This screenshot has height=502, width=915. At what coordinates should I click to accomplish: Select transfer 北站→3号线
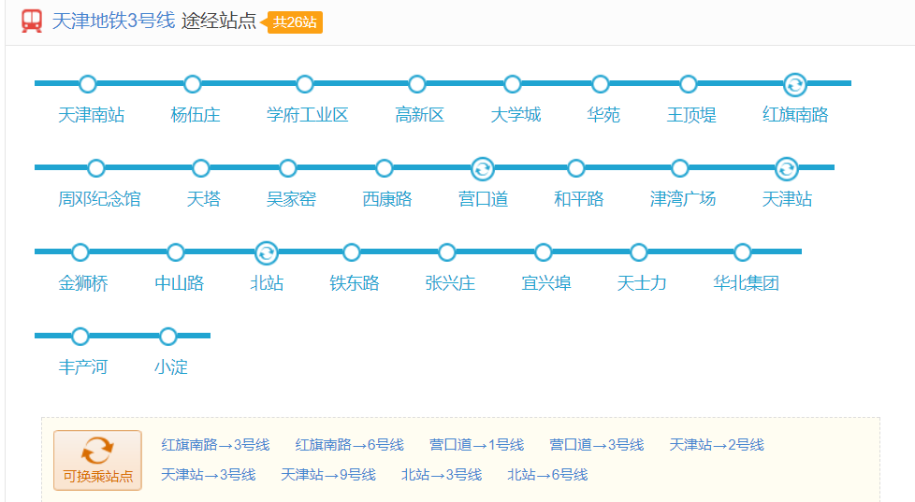(x=442, y=475)
